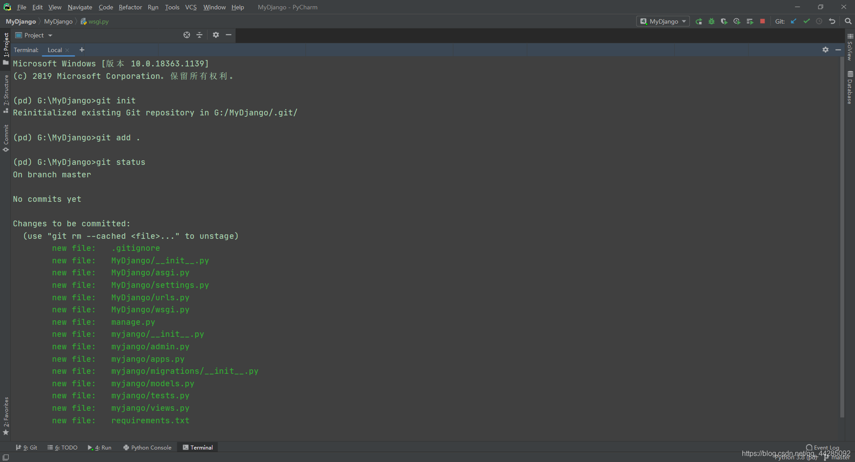This screenshot has width=855, height=462.
Task: Open the Run menu
Action: click(153, 7)
